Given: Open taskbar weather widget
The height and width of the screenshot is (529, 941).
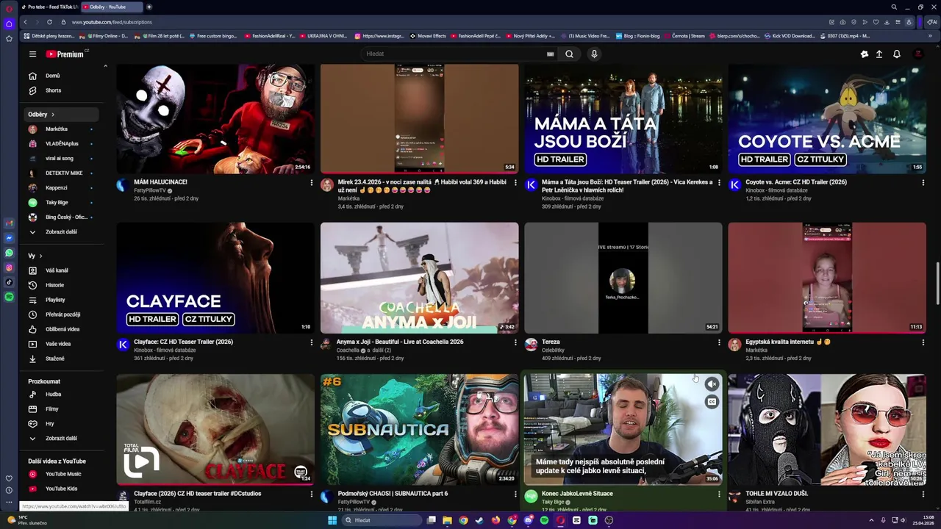Looking at the screenshot, I should click(29, 520).
